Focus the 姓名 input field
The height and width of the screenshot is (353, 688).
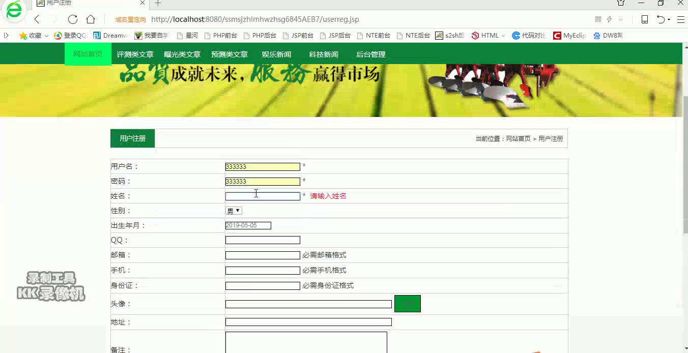pos(263,196)
